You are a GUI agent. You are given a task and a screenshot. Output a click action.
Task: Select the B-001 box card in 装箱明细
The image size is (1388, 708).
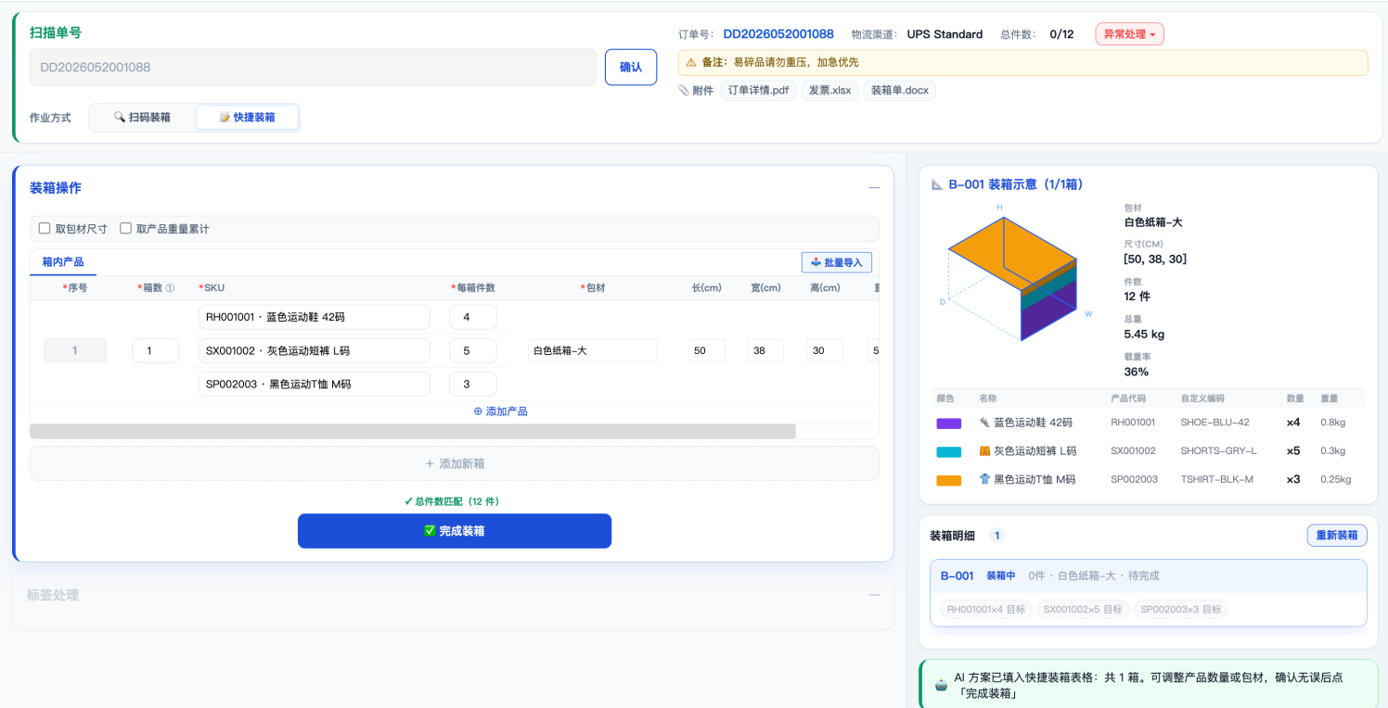[1148, 592]
